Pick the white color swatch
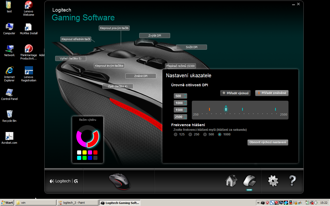330x206 pixels. (79, 152)
